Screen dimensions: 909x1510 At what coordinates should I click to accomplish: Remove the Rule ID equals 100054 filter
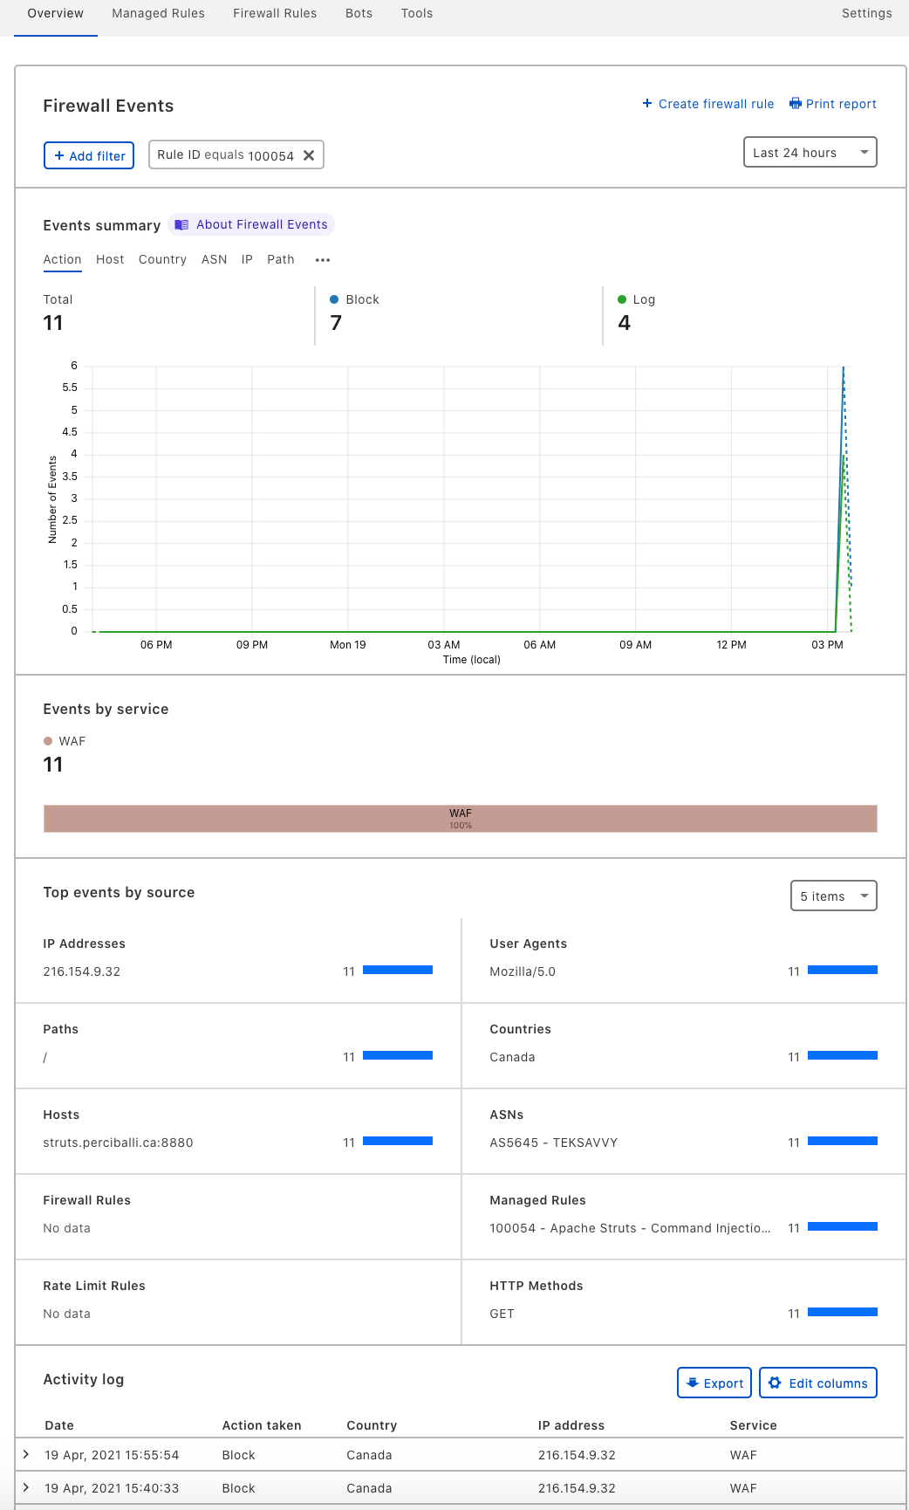309,155
